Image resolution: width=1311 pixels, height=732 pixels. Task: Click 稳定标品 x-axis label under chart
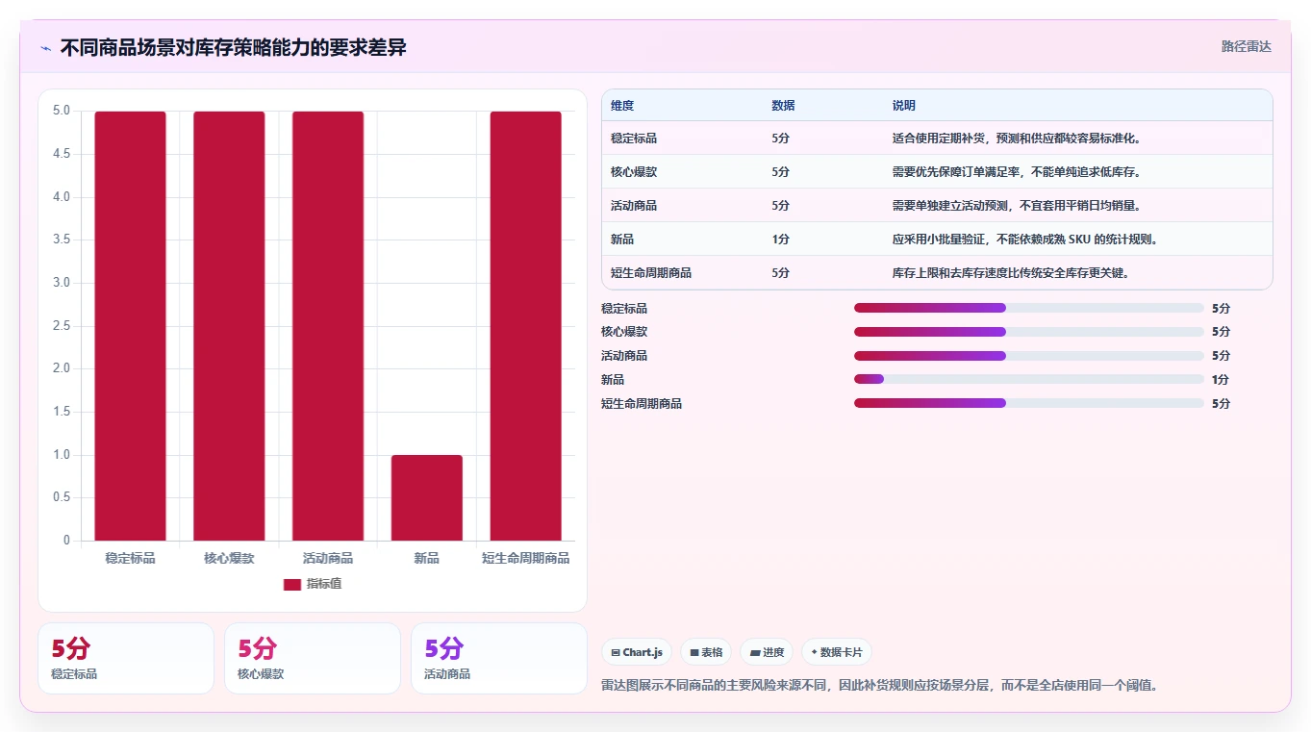click(130, 558)
